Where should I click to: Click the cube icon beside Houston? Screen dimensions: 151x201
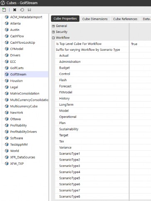7,81
